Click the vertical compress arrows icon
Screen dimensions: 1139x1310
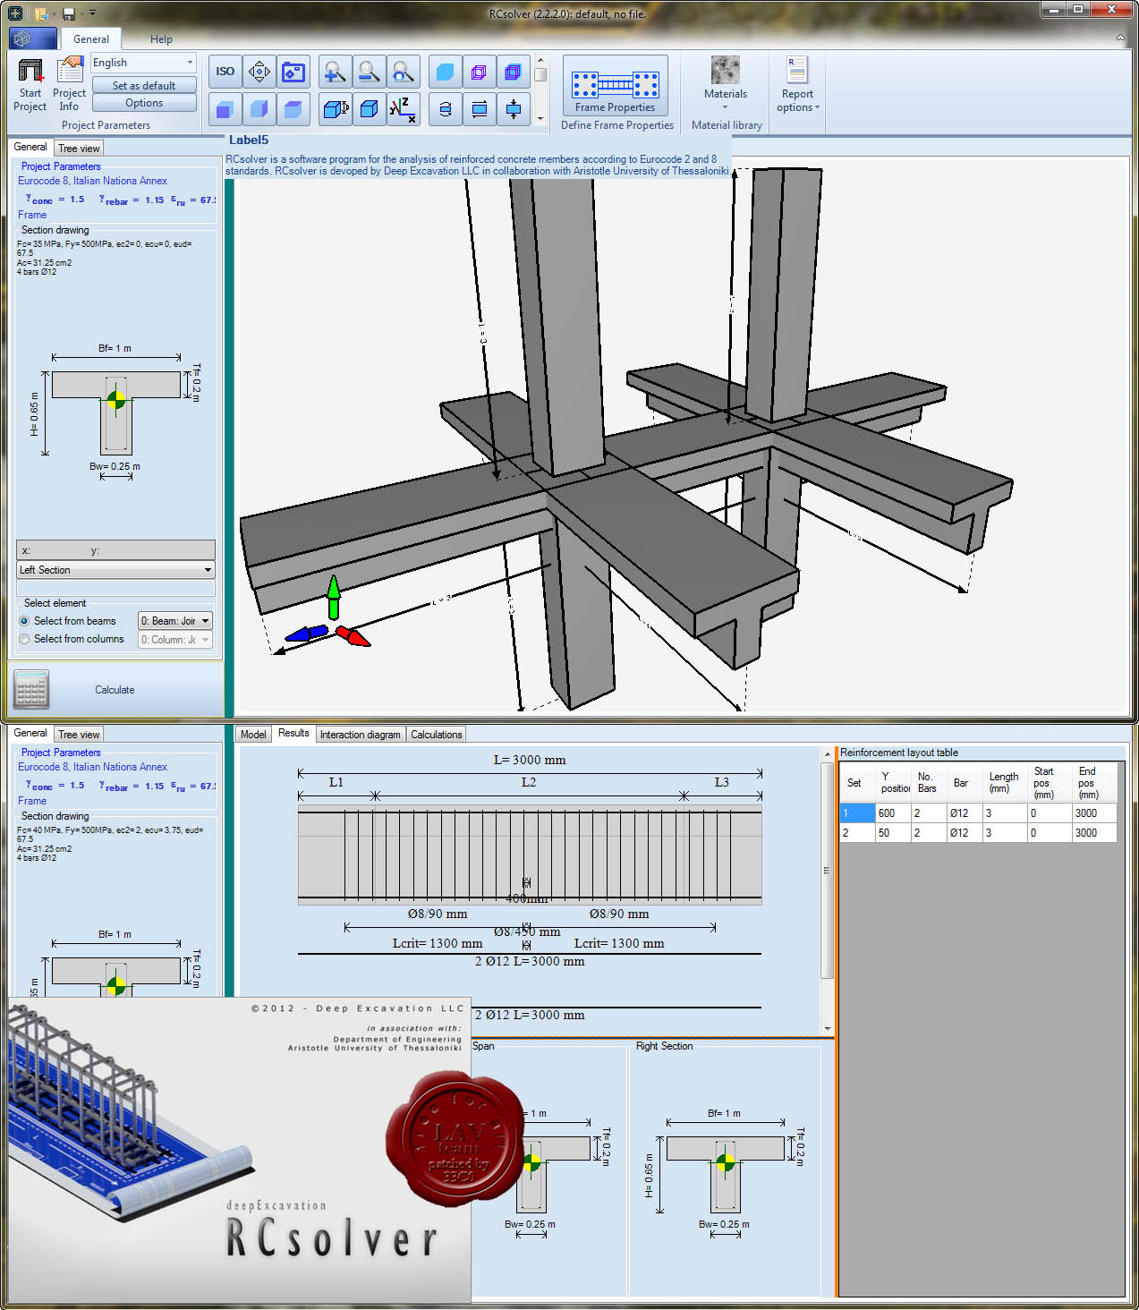[x=513, y=109]
